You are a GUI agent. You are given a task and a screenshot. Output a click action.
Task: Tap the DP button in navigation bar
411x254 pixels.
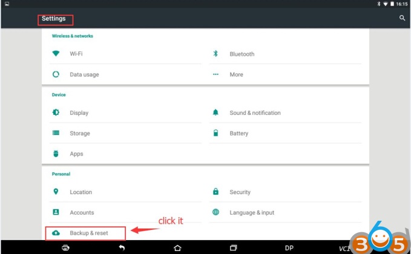click(289, 248)
